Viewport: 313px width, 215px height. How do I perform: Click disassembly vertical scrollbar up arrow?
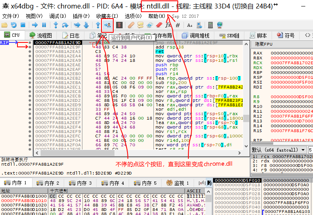pos(246,44)
